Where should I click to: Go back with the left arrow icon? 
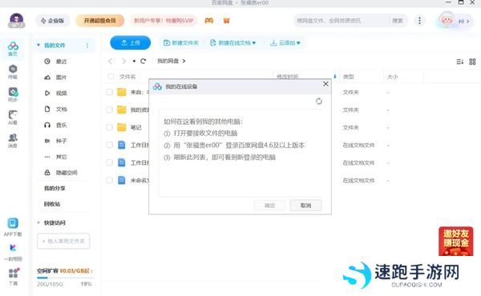pos(111,61)
